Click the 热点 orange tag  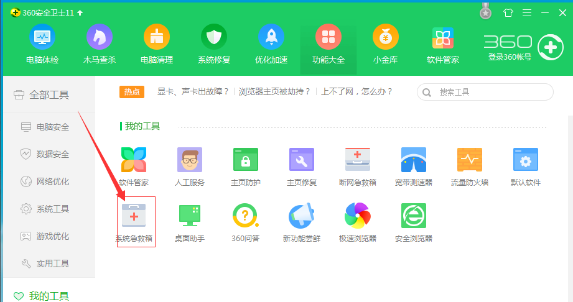coord(132,92)
